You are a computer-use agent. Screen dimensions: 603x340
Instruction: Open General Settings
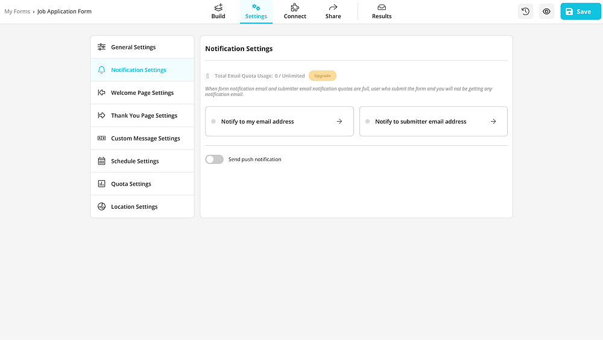142,47
